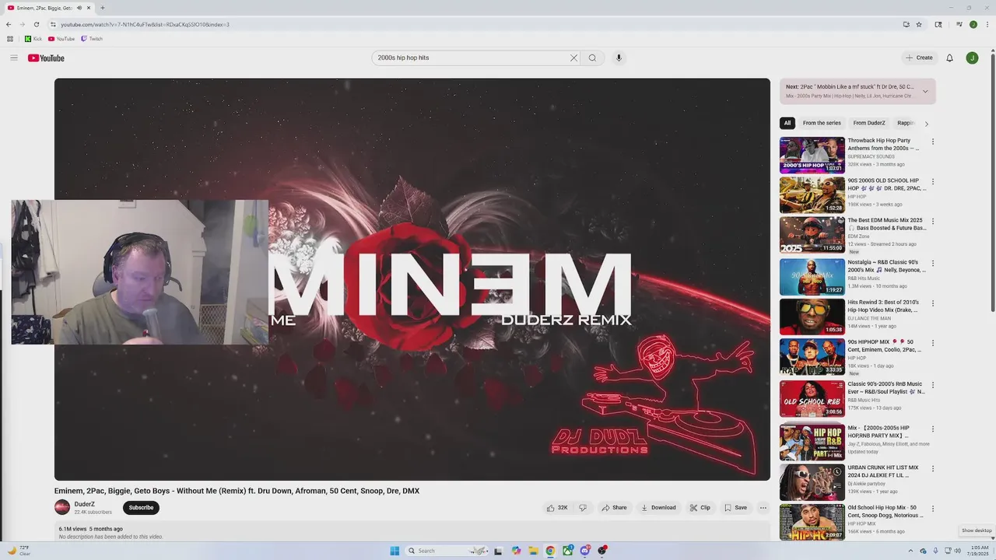996x560 pixels.
Task: Clear the search query with X icon
Action: (573, 58)
